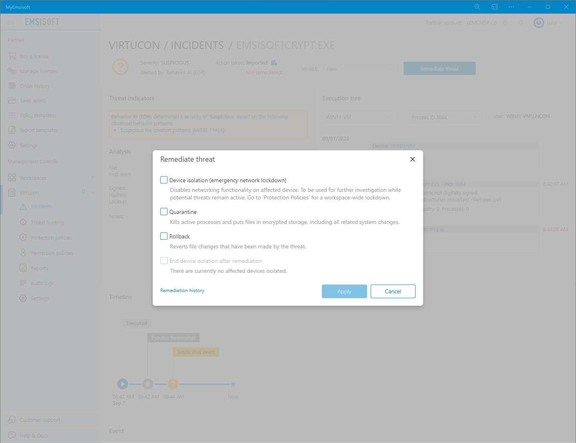Expand the Workspaces chevron

(x=93, y=177)
